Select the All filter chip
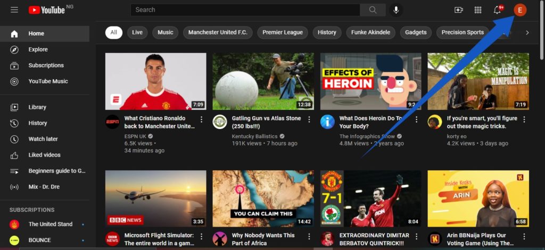The width and height of the screenshot is (545, 250). tap(114, 32)
